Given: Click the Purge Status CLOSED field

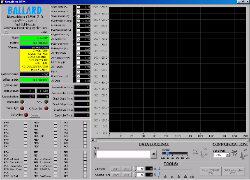Looking at the screenshot, I should (43, 91).
